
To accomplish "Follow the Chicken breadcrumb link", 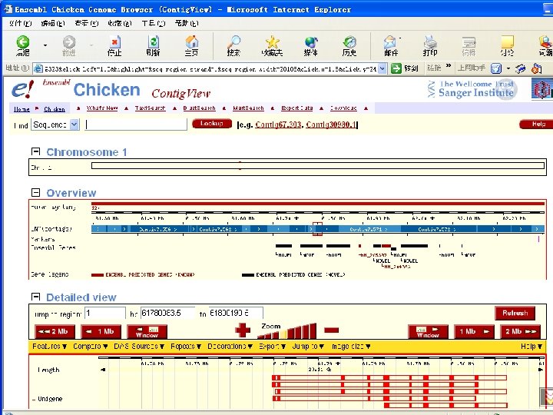I will 55,109.
